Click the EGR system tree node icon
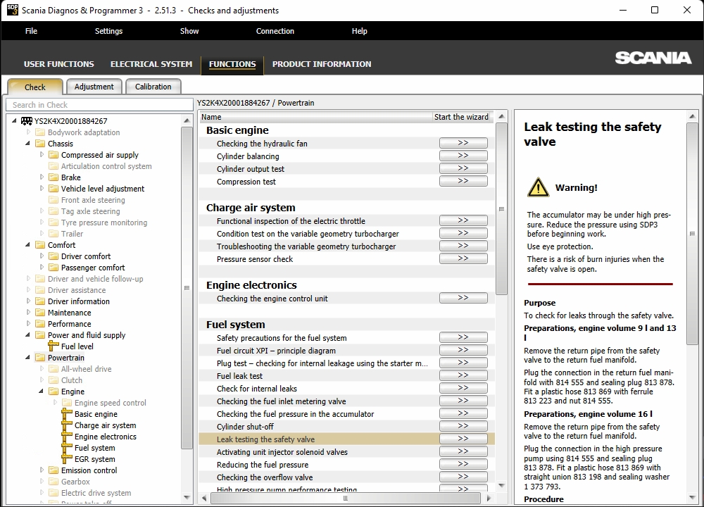Viewport: 704px width, 507px height. [x=68, y=459]
